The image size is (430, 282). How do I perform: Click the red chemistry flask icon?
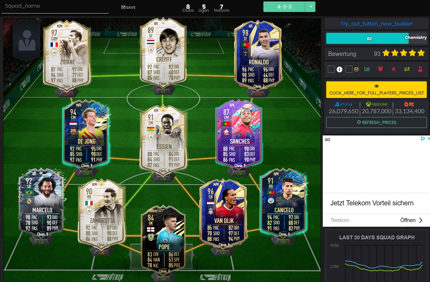coord(420,69)
